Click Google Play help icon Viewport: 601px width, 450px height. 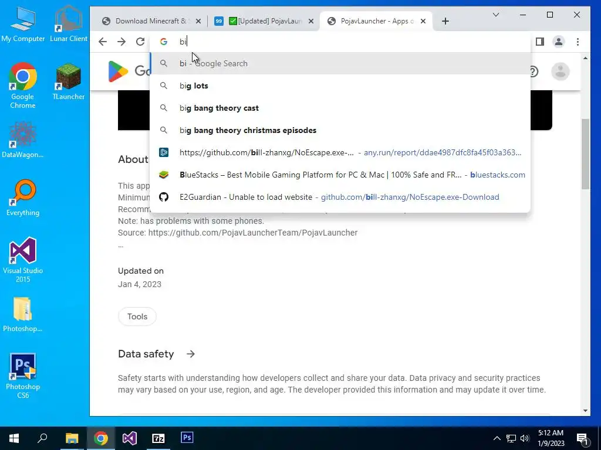click(534, 71)
